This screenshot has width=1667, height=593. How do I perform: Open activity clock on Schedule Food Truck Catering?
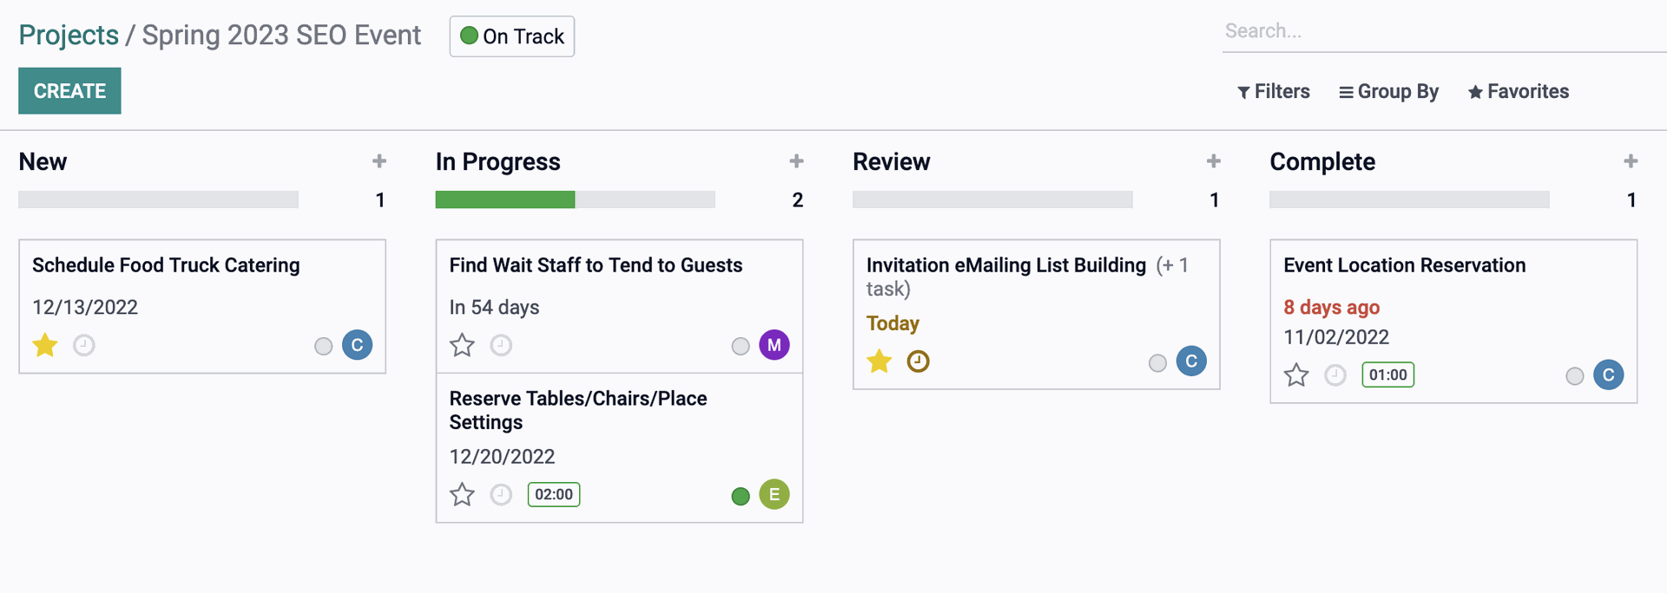pos(84,345)
